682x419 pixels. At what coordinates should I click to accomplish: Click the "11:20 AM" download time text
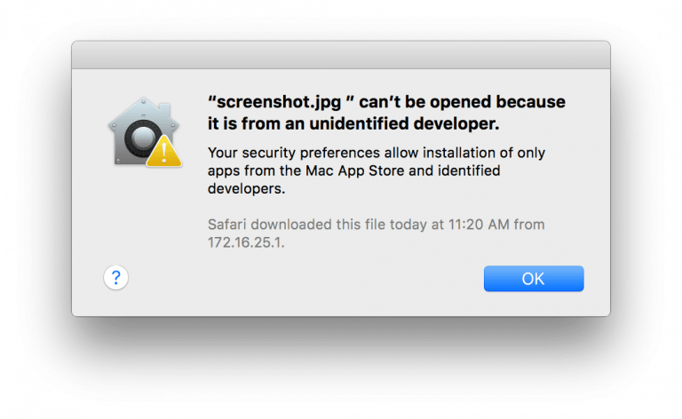479,225
